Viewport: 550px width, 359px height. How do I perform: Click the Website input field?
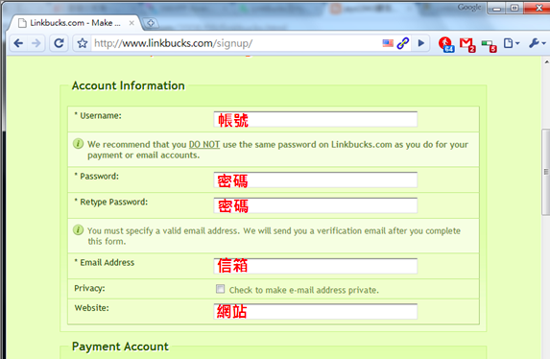pos(316,312)
